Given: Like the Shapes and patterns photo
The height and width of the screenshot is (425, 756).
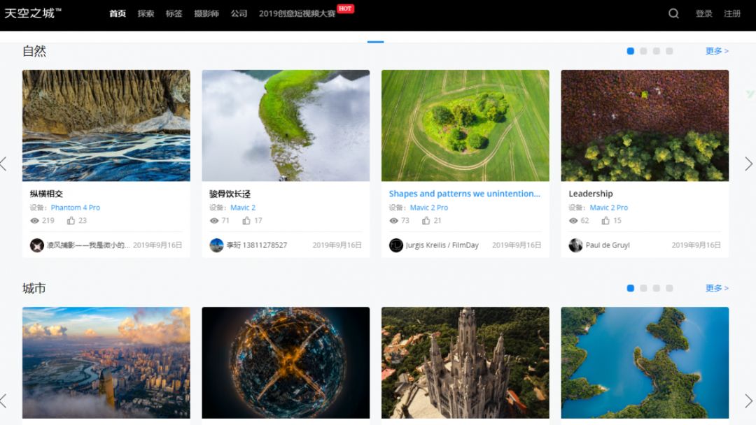Looking at the screenshot, I should click(x=426, y=220).
